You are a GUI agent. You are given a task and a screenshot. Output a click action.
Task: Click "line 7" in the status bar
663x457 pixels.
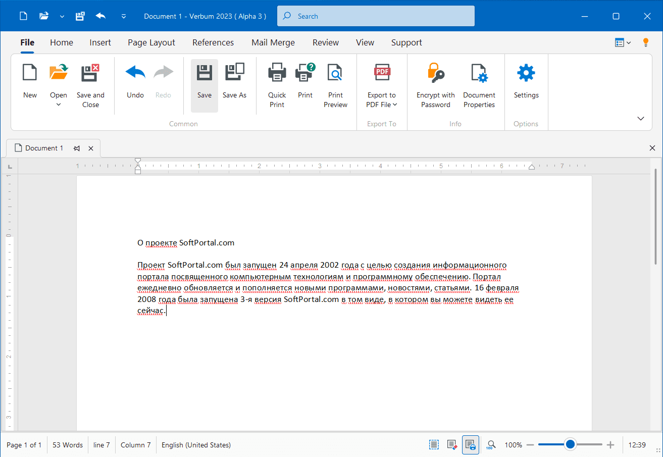[x=101, y=445]
